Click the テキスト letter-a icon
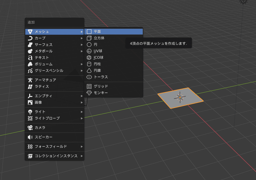The height and width of the screenshot is (180, 256). [x=30, y=58]
